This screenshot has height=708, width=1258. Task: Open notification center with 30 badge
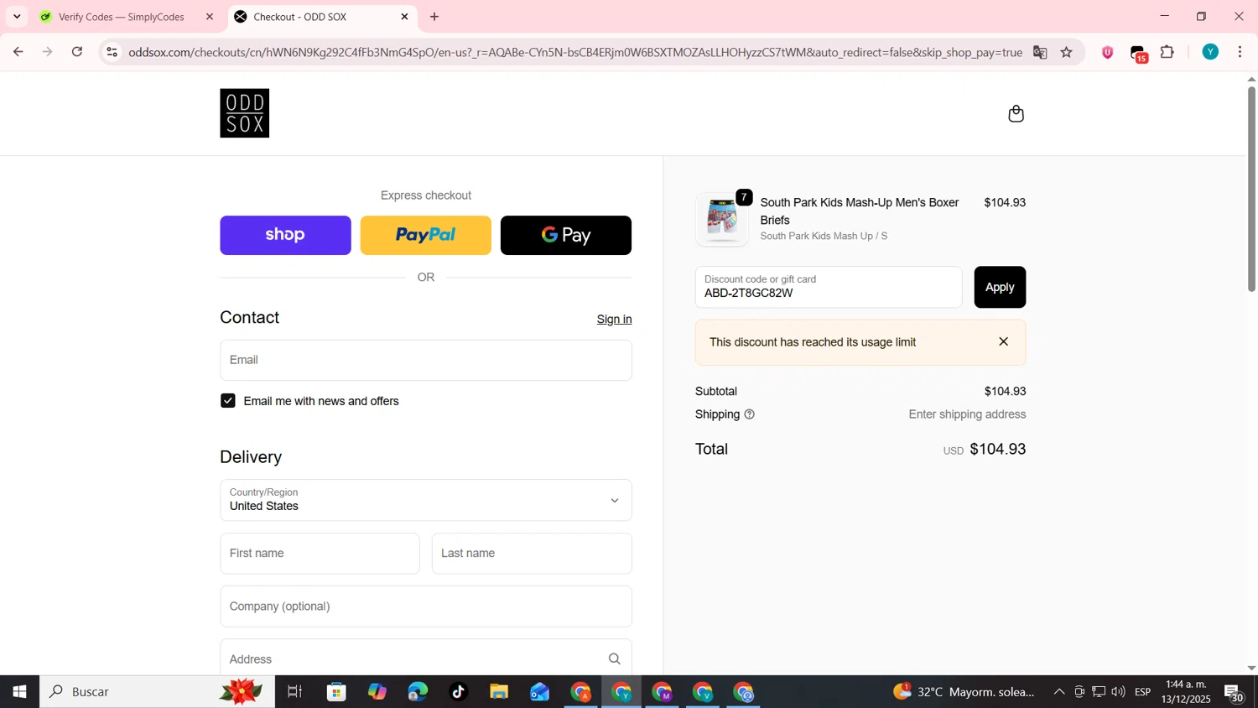(x=1235, y=693)
